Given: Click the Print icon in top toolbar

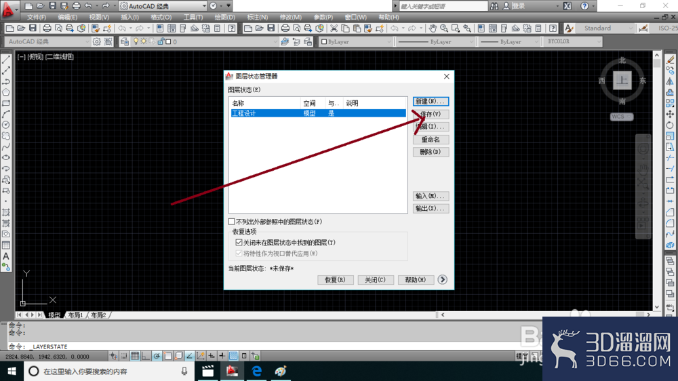Looking at the screenshot, I should pos(47,28).
